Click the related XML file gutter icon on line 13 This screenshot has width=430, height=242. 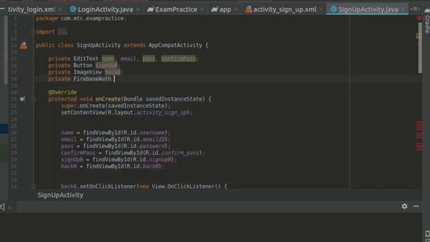tap(24, 46)
